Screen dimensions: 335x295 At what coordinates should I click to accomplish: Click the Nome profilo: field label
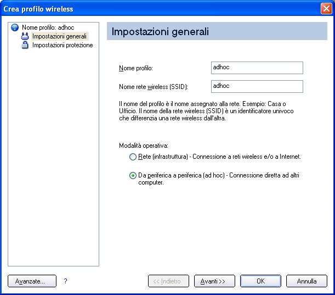(136, 68)
